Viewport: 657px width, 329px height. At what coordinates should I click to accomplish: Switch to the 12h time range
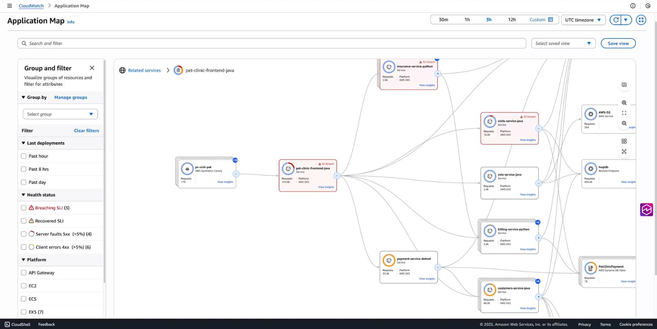click(512, 20)
